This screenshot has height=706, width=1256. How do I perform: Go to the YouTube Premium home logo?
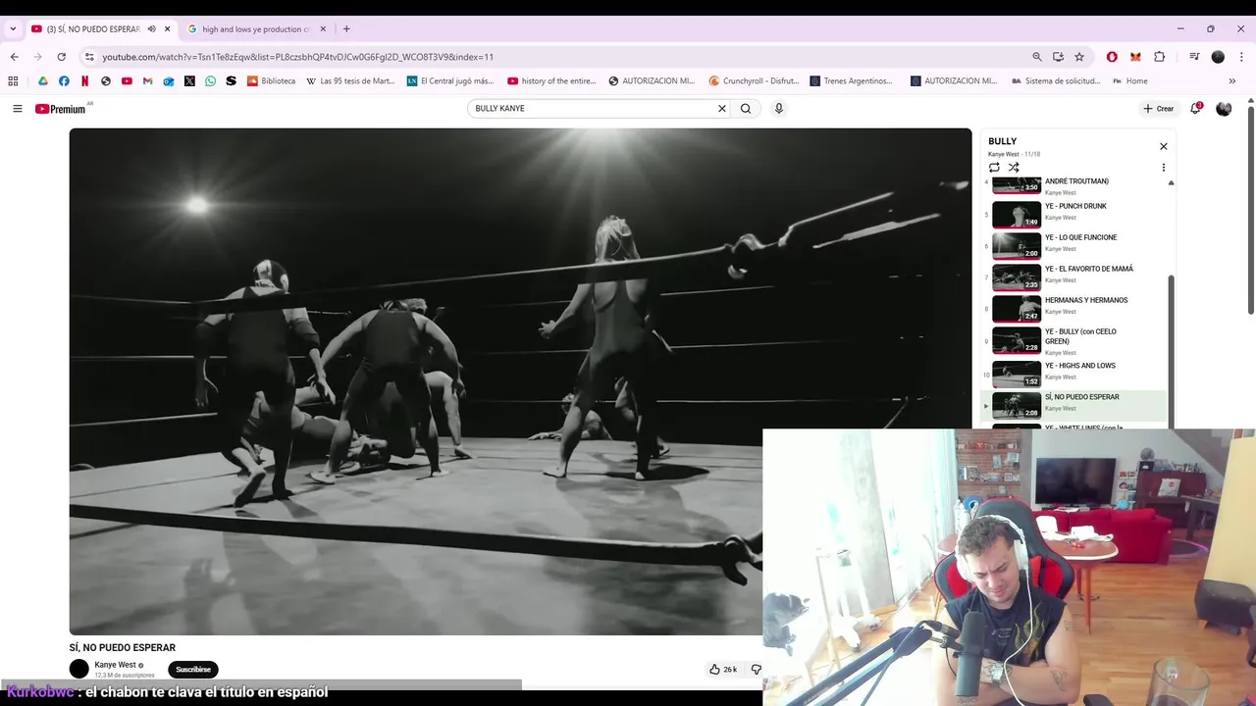tap(61, 109)
